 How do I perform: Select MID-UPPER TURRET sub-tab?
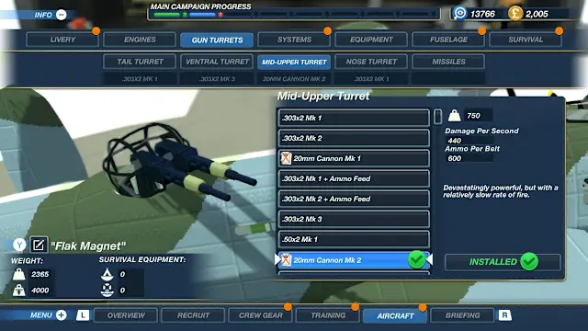click(294, 62)
